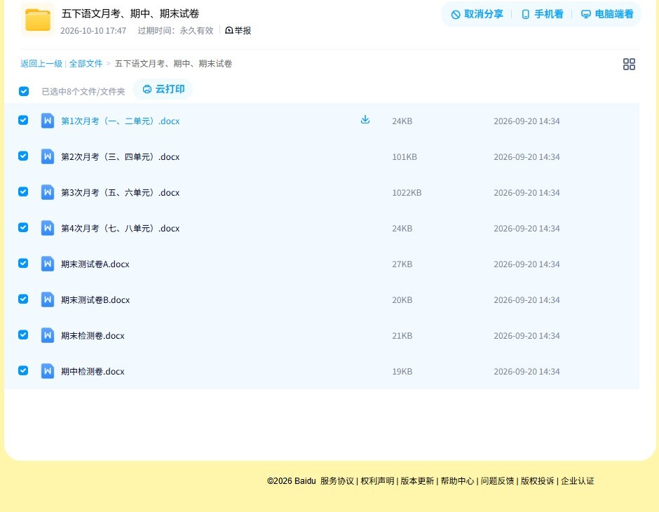Click the yellow folder icon at top
The width and height of the screenshot is (659, 512).
[38, 20]
